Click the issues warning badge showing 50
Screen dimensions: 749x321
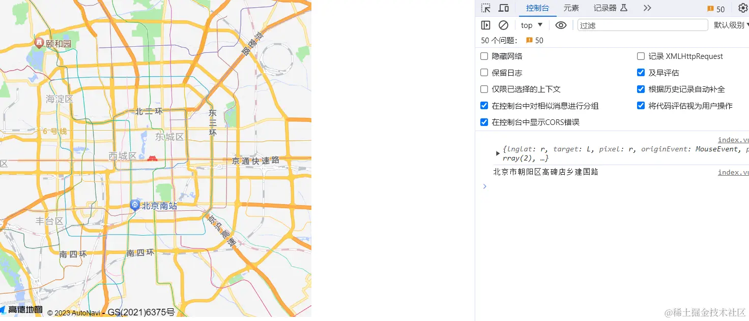coord(716,9)
